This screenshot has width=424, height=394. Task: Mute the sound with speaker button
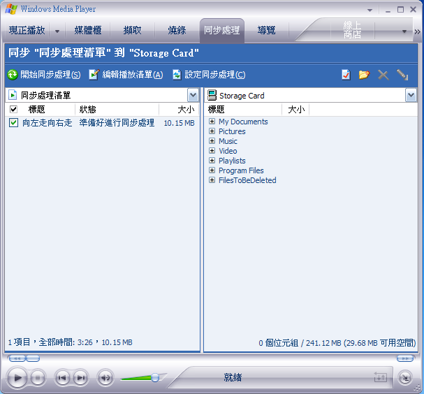coord(105,377)
